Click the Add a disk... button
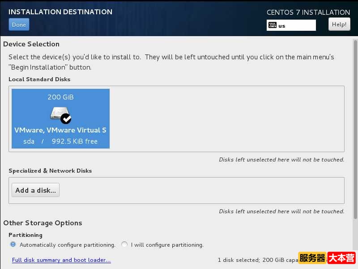Viewport: 358px width, 269px height. 36,190
